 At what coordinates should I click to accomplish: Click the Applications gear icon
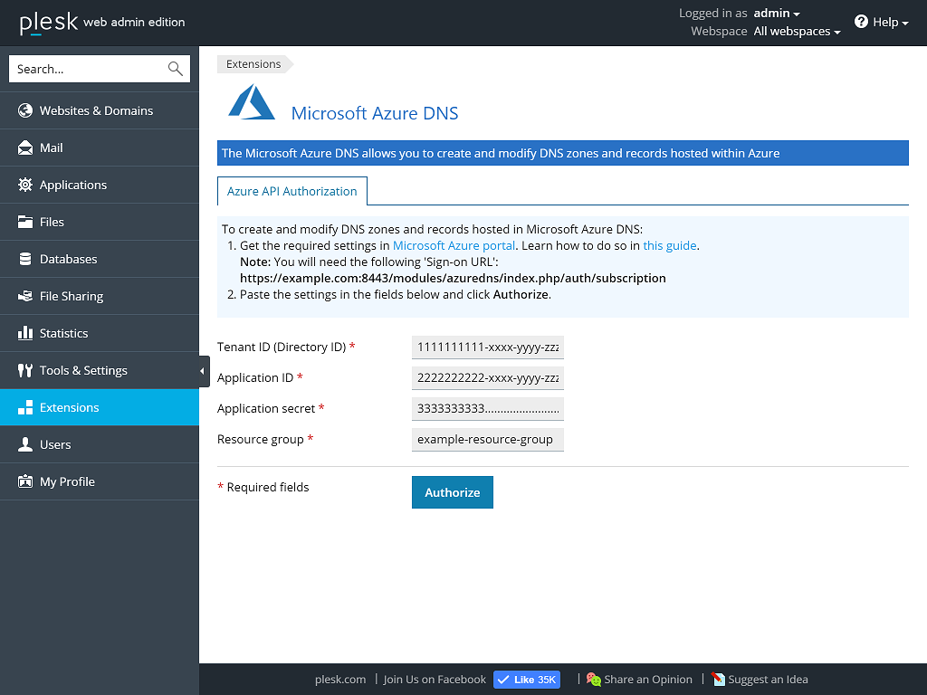(25, 185)
